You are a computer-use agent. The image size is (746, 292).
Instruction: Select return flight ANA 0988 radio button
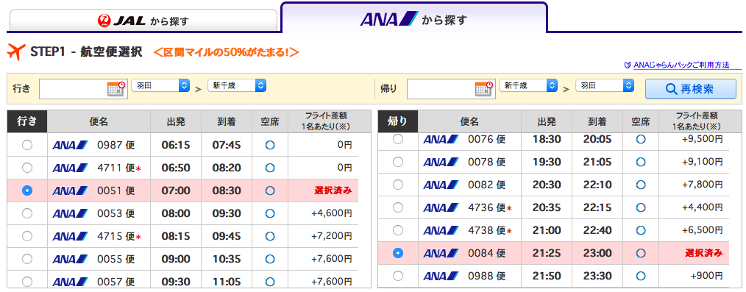pos(398,276)
